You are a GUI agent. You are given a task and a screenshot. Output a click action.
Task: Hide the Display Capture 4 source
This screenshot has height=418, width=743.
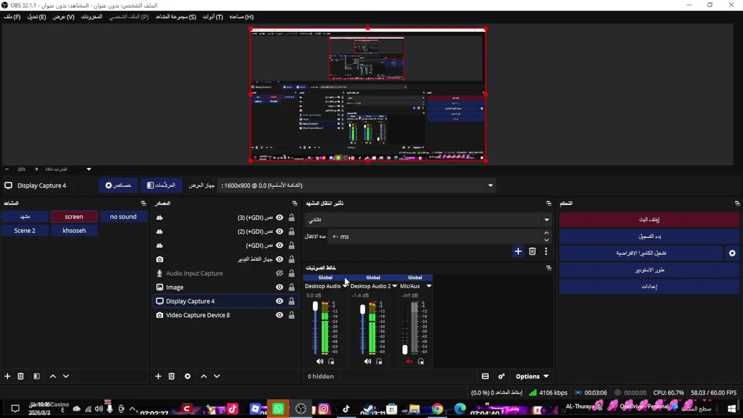(279, 301)
